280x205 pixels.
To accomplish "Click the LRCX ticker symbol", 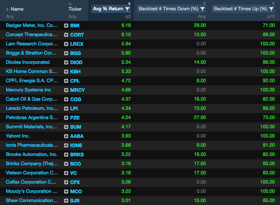I will (77, 44).
